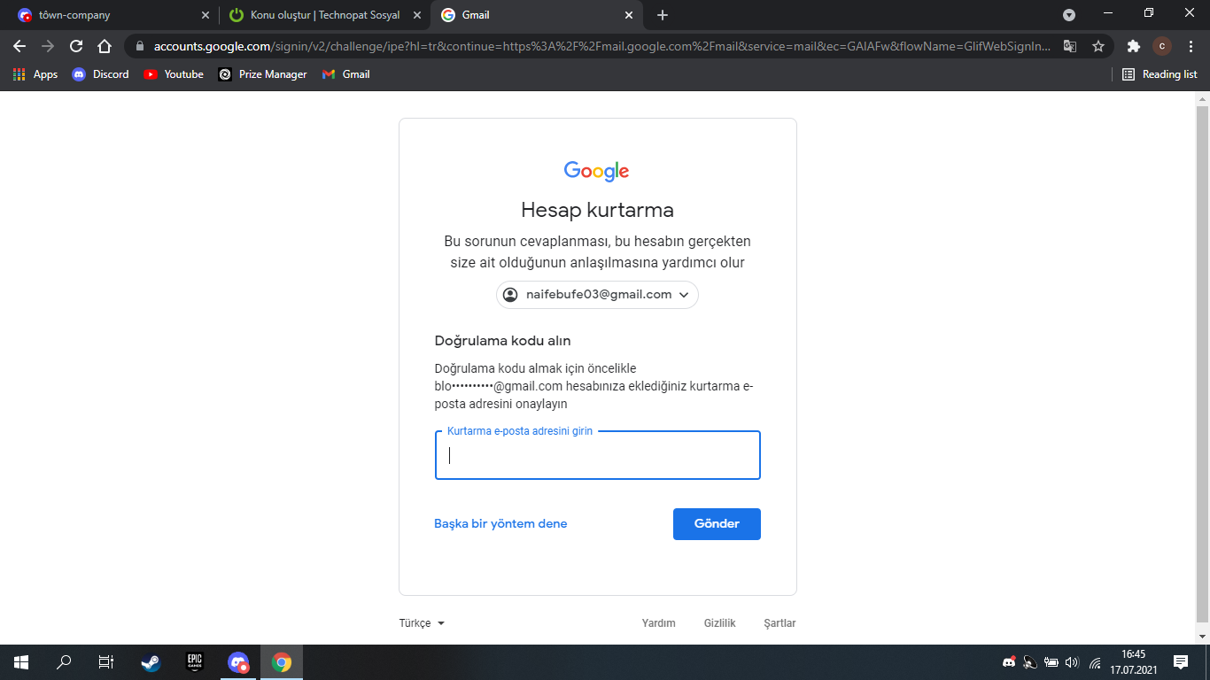Screen dimensions: 1210x680
Task: Open the Yardım link
Action: 658,623
